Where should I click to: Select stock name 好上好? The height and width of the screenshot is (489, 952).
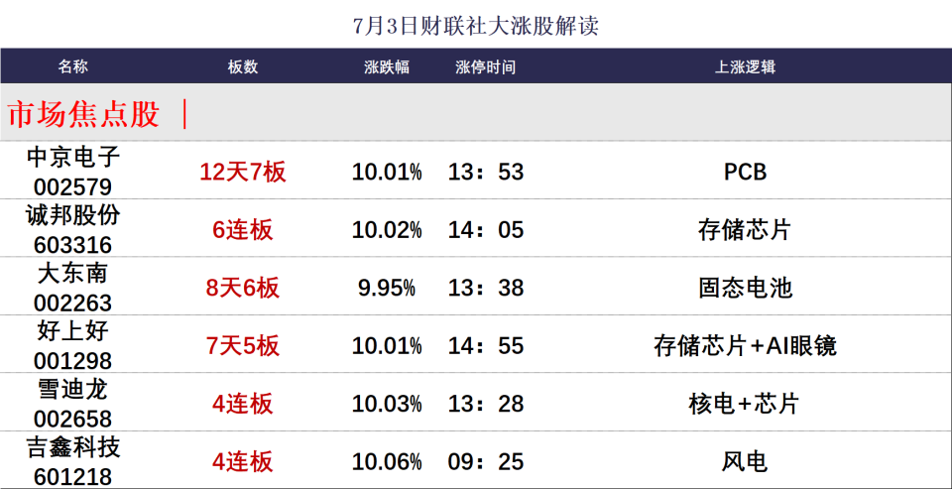click(x=72, y=331)
